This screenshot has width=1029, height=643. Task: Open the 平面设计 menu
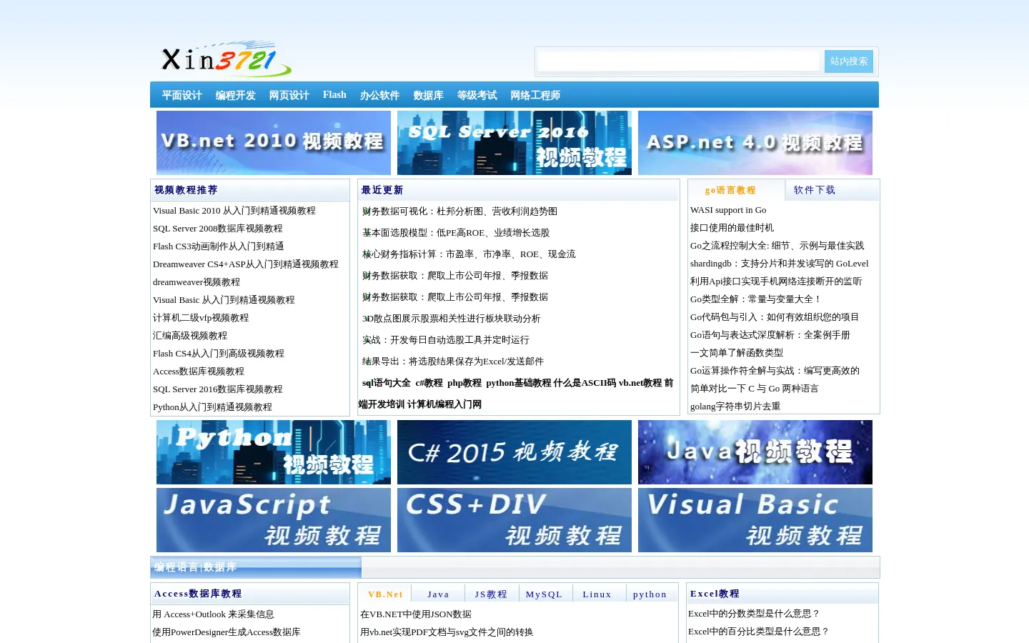(182, 95)
